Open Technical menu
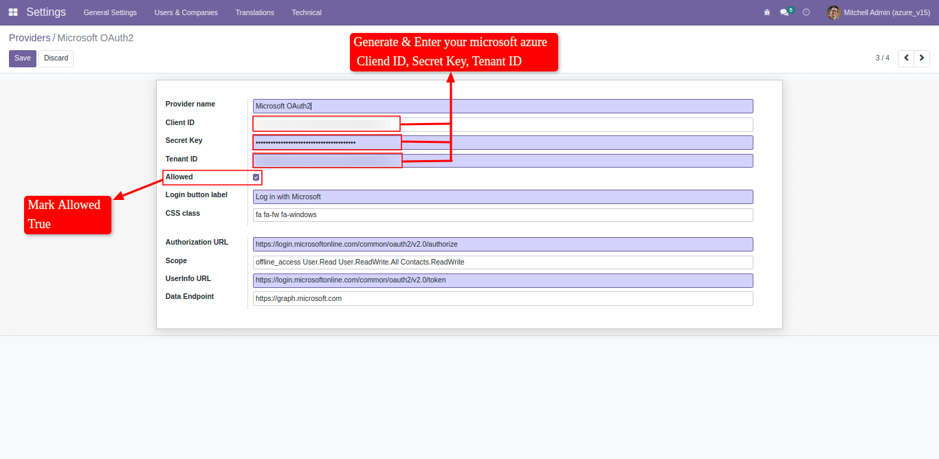This screenshot has height=459, width=939. point(307,12)
